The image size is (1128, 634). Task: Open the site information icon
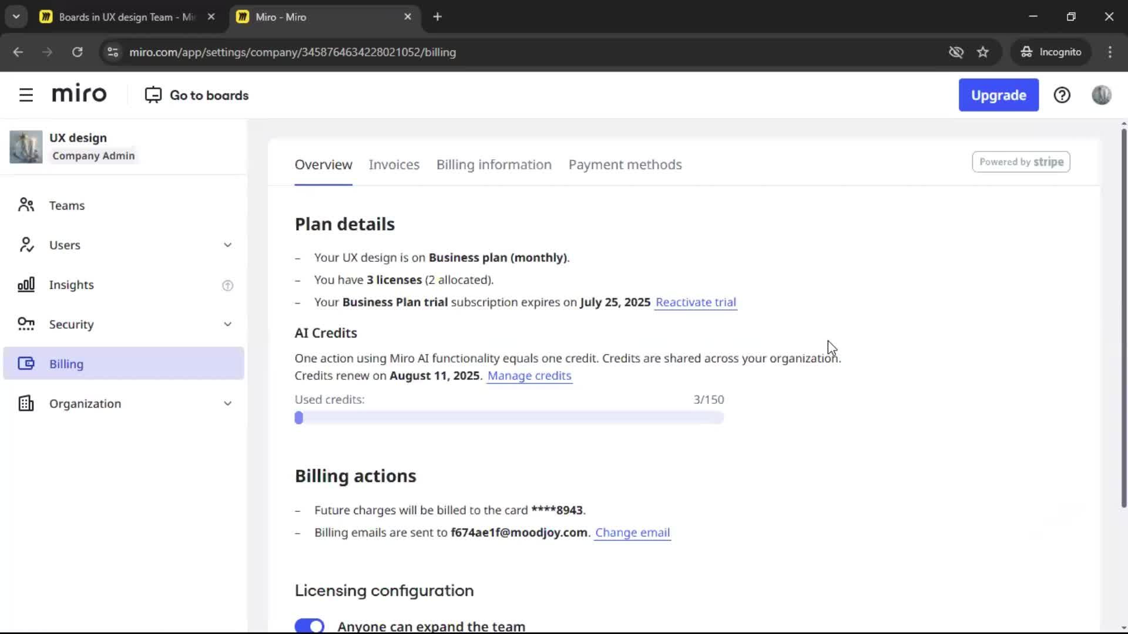(x=113, y=52)
